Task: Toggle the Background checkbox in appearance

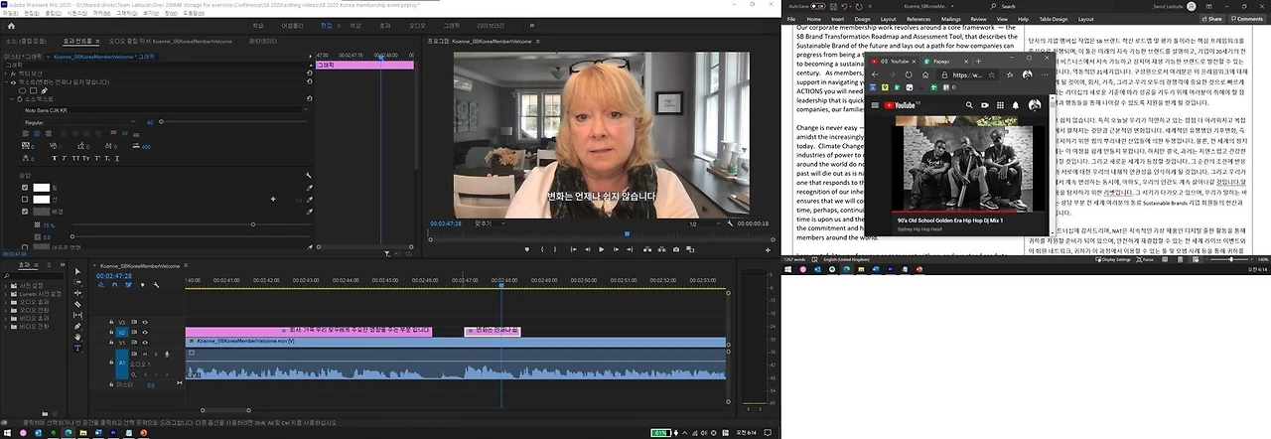Action: click(x=24, y=211)
